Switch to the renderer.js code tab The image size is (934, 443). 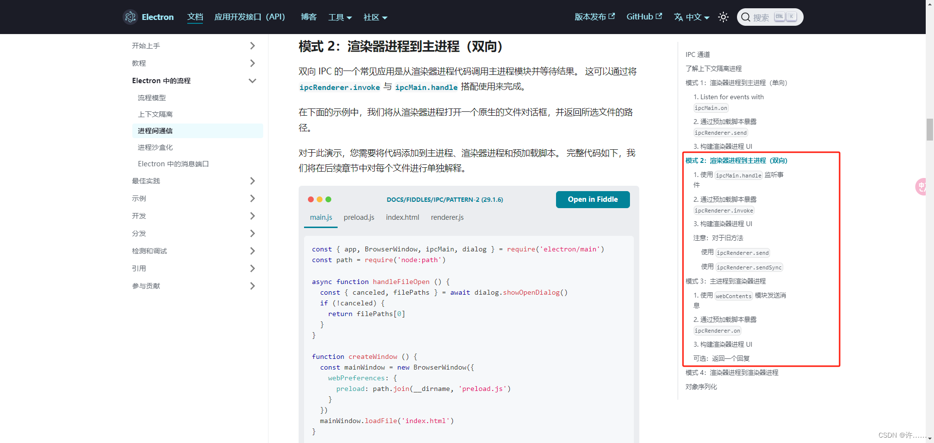[x=447, y=217]
